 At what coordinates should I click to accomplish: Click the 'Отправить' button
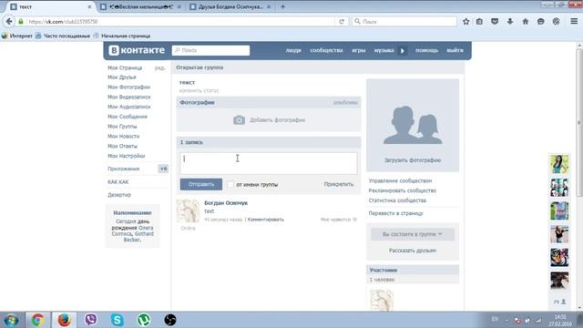click(201, 184)
